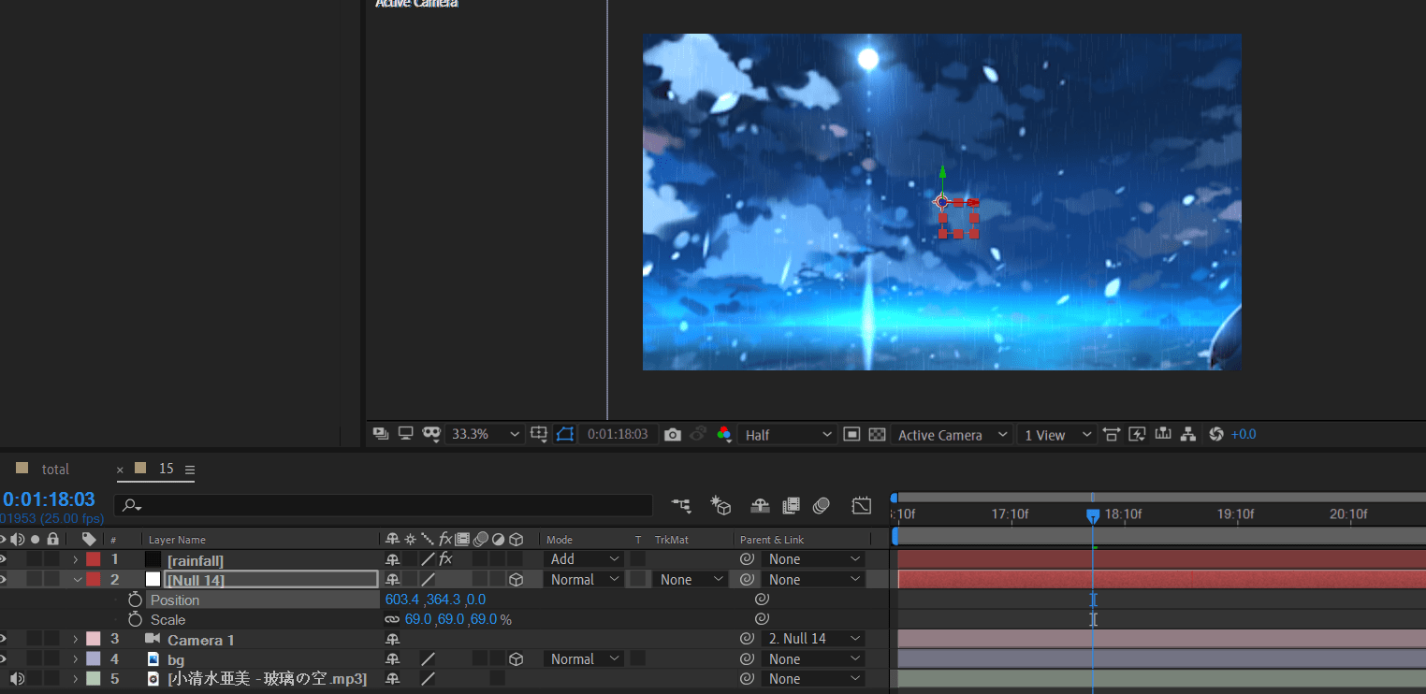Open the magnification 33.3% dropdown
The height and width of the screenshot is (694, 1426).
(485, 434)
